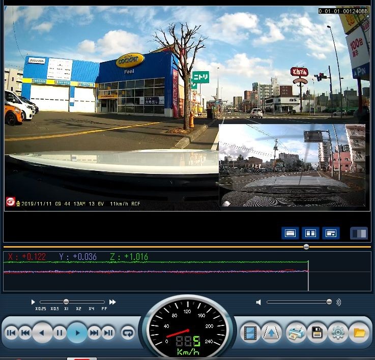Click the small play icon beside speed slider
Image resolution: width=375 pixels, height=360 pixels.
[33, 302]
